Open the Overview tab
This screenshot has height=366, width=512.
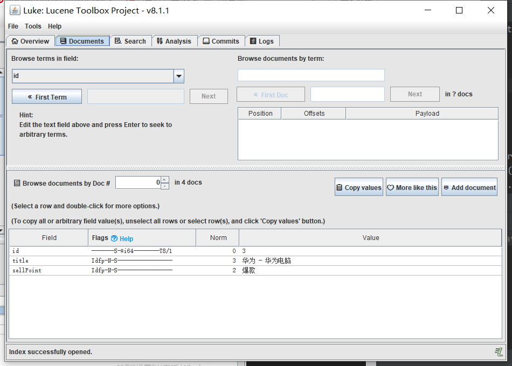[30, 41]
